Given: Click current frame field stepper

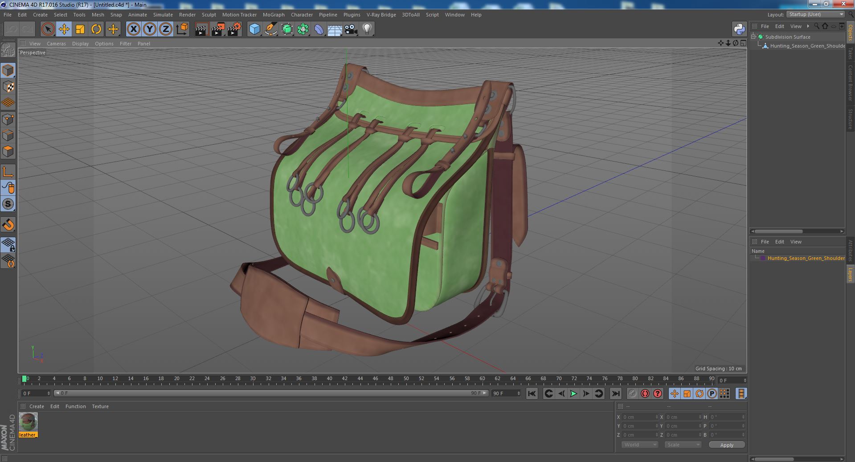Looking at the screenshot, I should point(49,393).
